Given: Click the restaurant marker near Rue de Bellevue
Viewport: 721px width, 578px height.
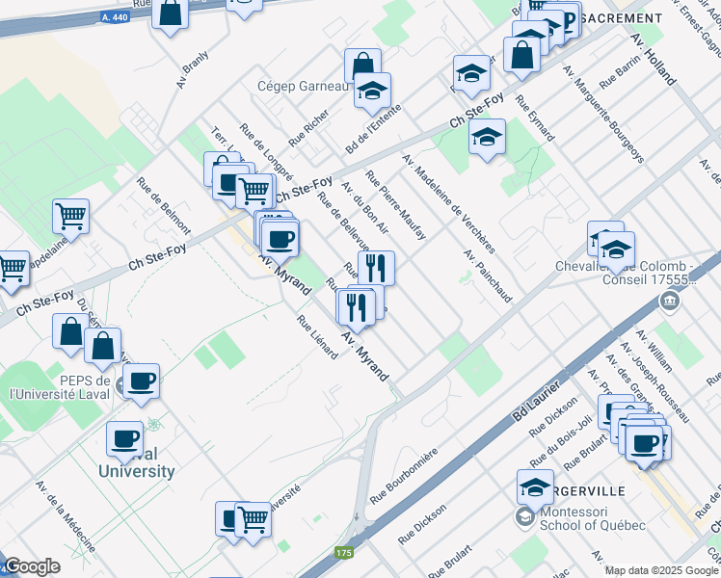Looking at the screenshot, I should click(x=376, y=269).
